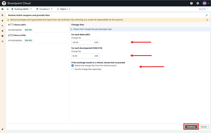The image size is (211, 133).
Task: Collapse the panel with the shrink arrows icon
Action: [207, 15]
